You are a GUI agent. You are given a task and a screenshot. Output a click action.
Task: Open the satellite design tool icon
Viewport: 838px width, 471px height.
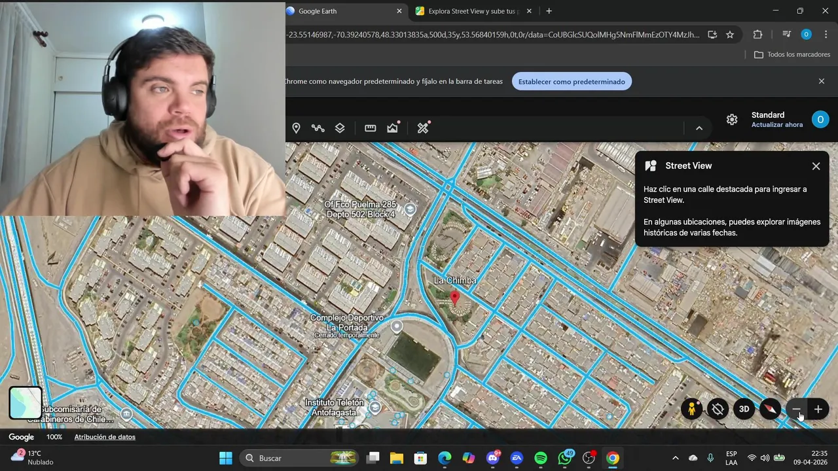point(423,128)
